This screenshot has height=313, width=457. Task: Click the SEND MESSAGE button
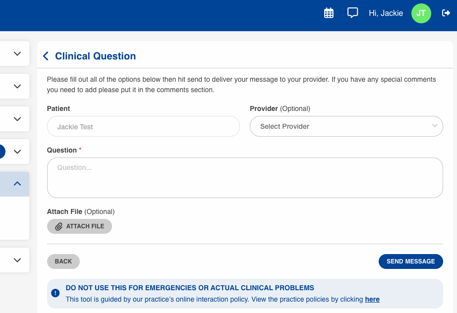click(x=410, y=261)
